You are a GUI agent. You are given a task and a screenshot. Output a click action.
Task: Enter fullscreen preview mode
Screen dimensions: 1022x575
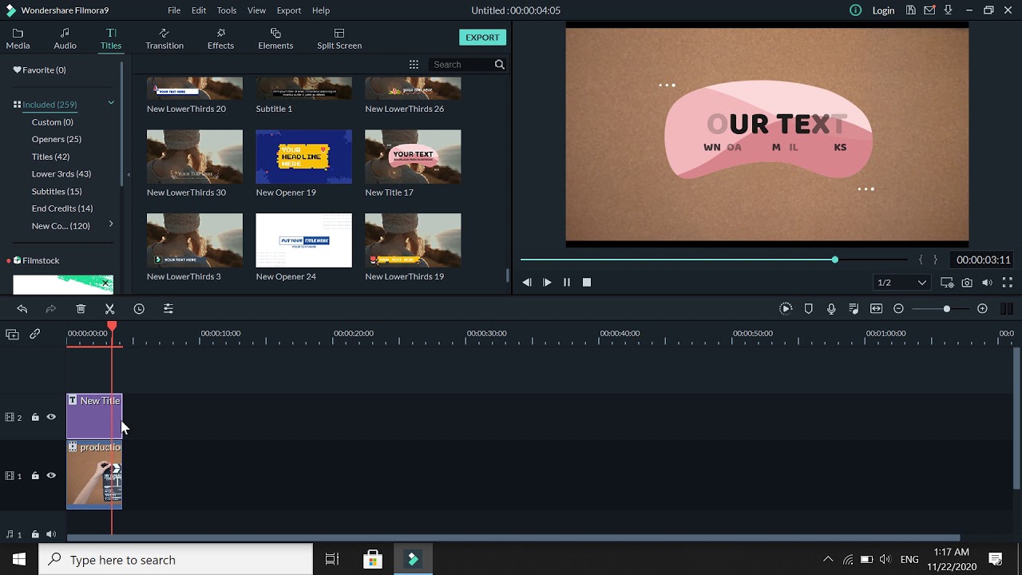pyautogui.click(x=1007, y=283)
